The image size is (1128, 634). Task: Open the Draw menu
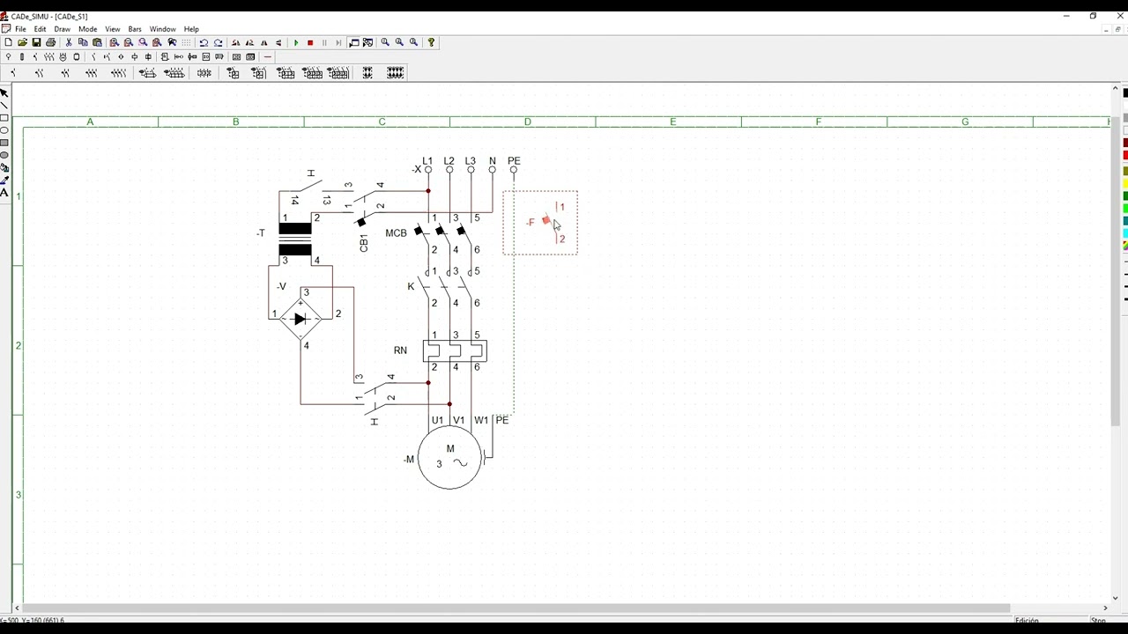[62, 29]
